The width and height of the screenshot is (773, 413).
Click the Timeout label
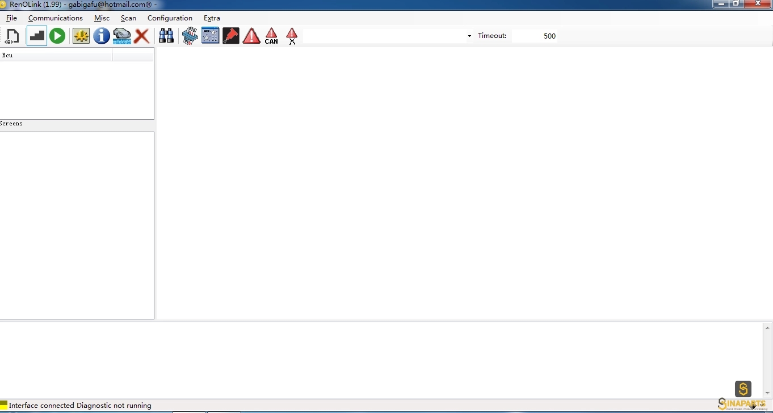(492, 36)
